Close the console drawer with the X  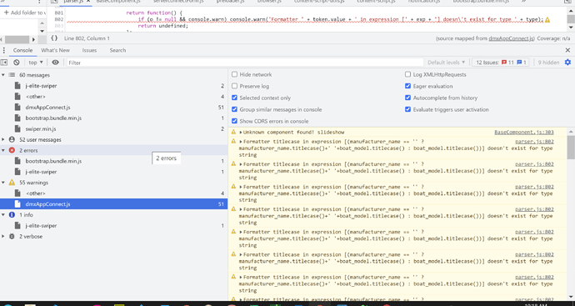pyautogui.click(x=567, y=50)
